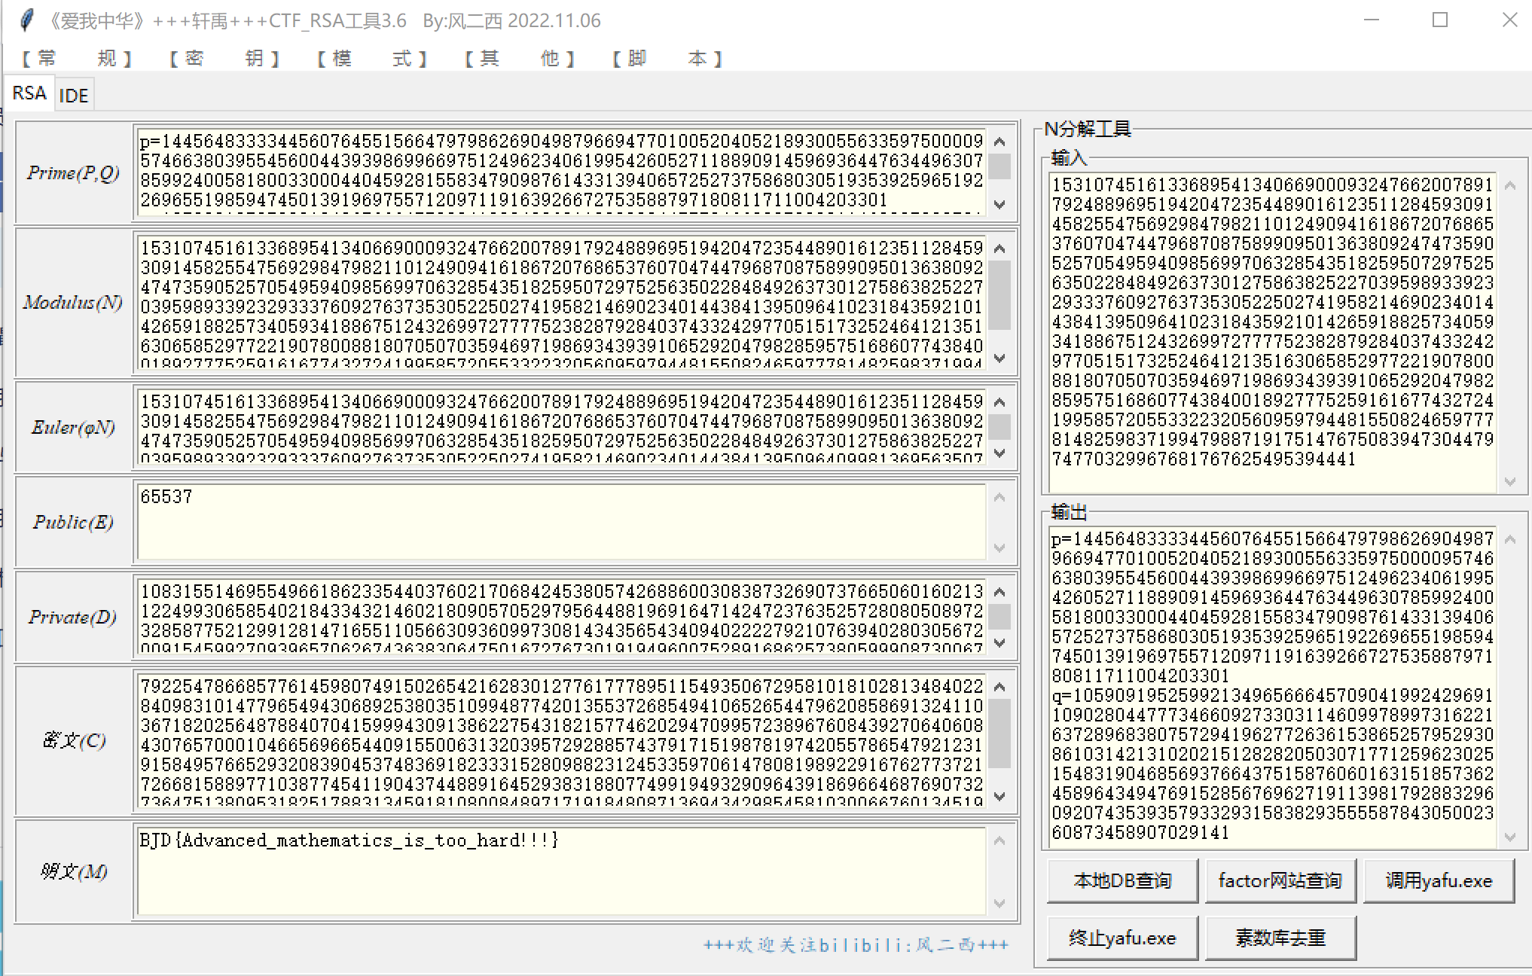Click the feather app icon in title bar
Image resolution: width=1532 pixels, height=976 pixels.
coord(27,20)
